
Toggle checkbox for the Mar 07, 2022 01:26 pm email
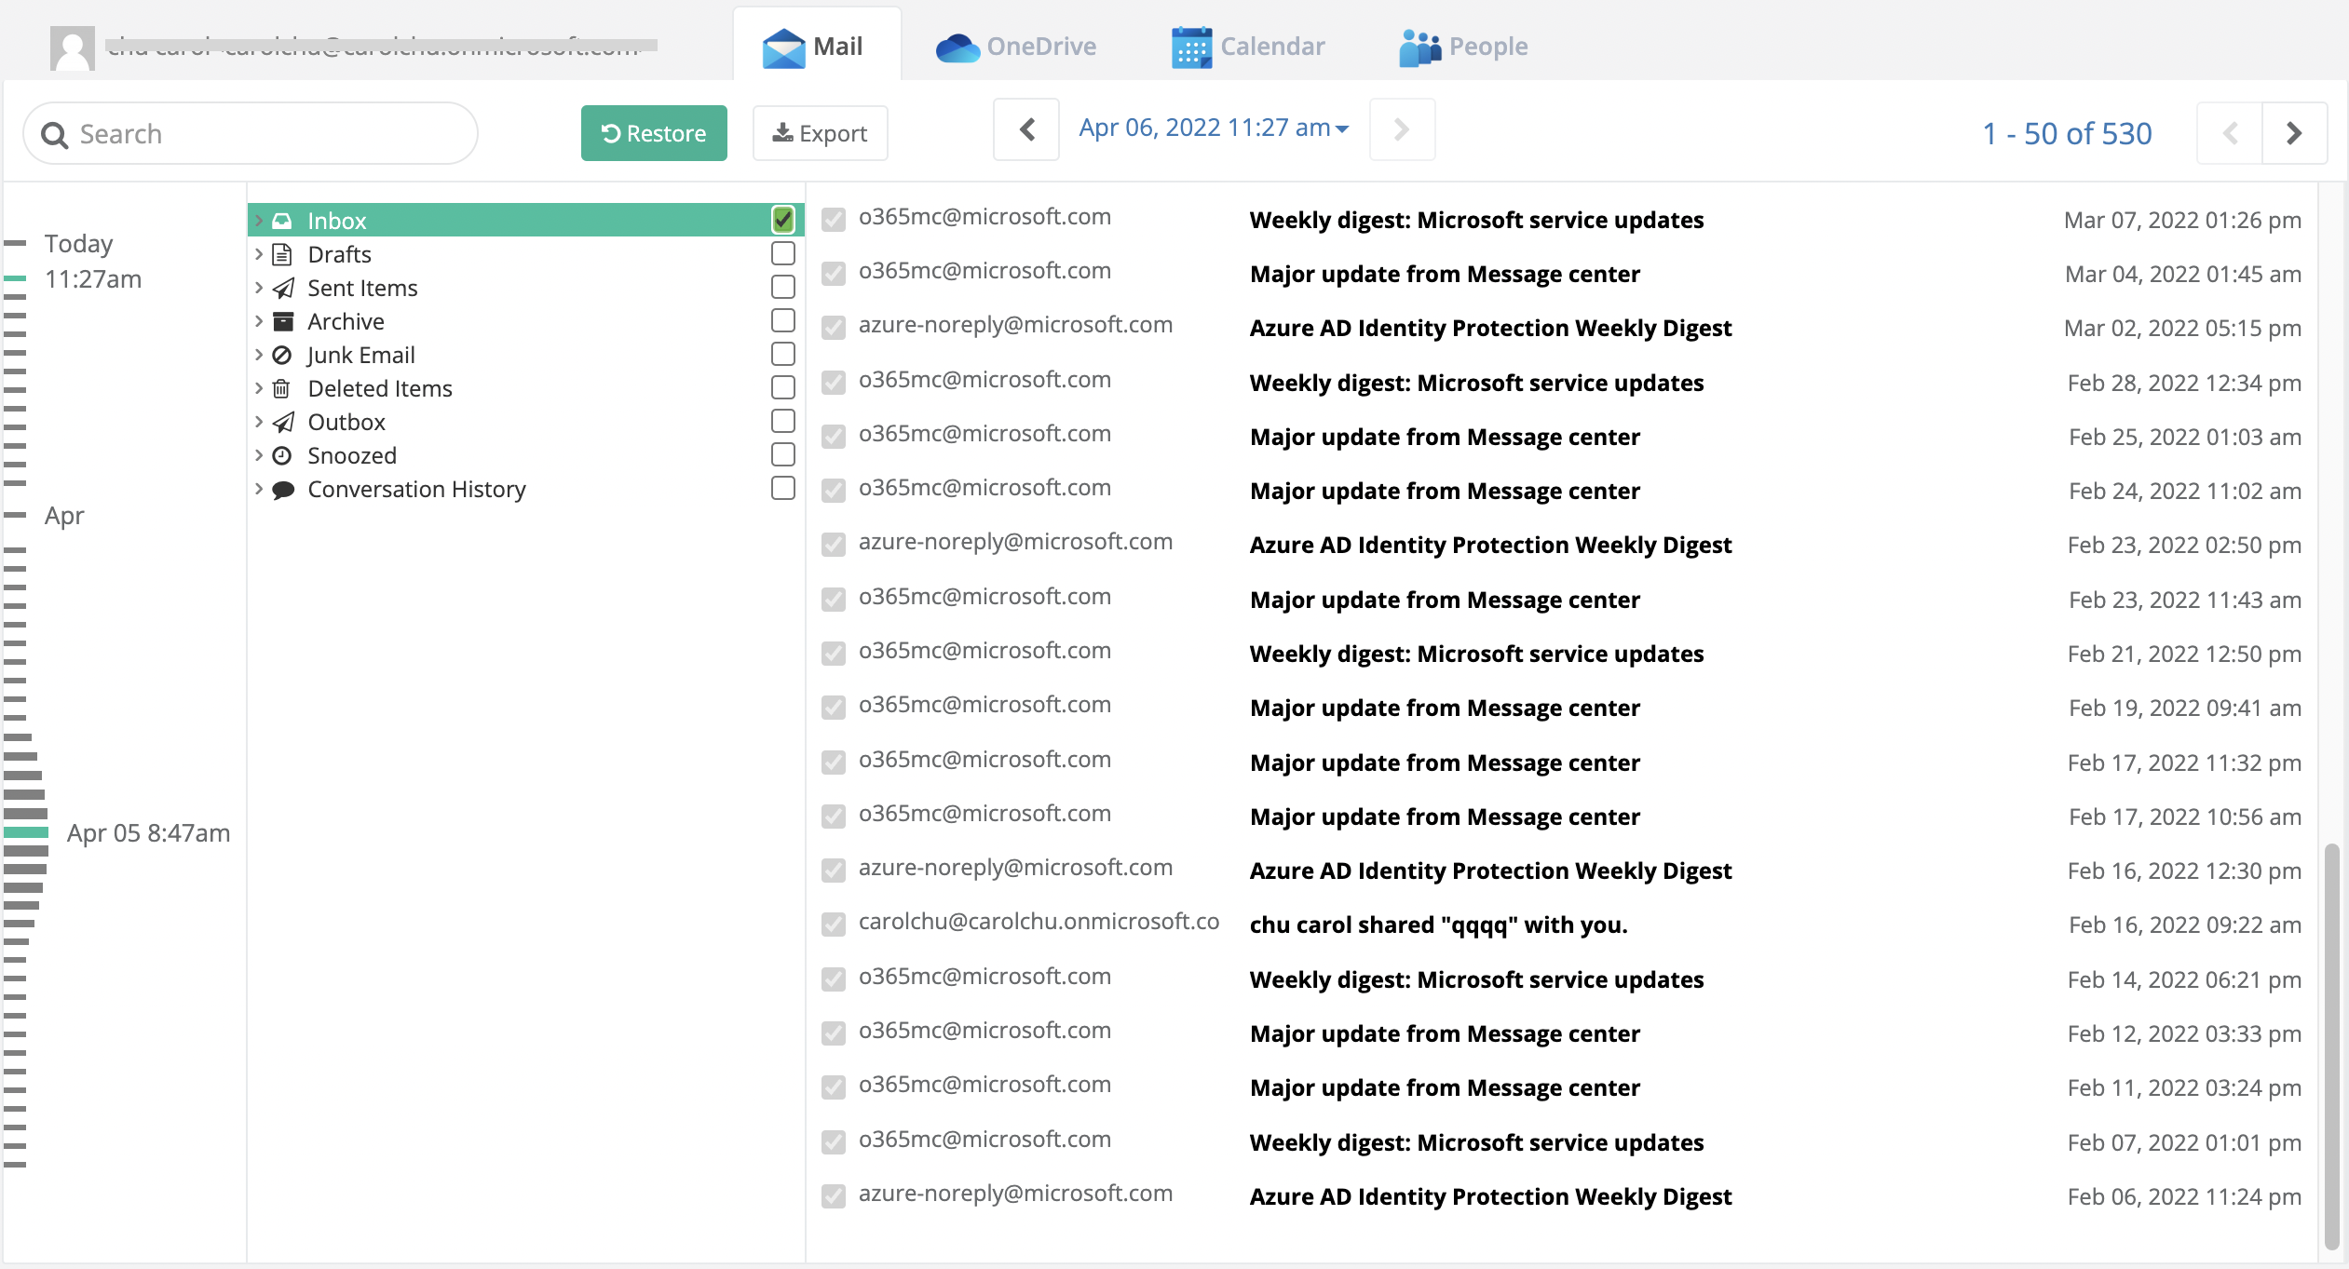(834, 220)
